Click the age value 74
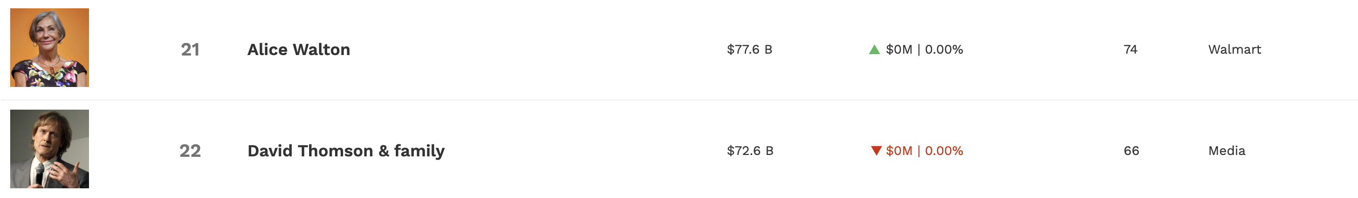 (1130, 49)
